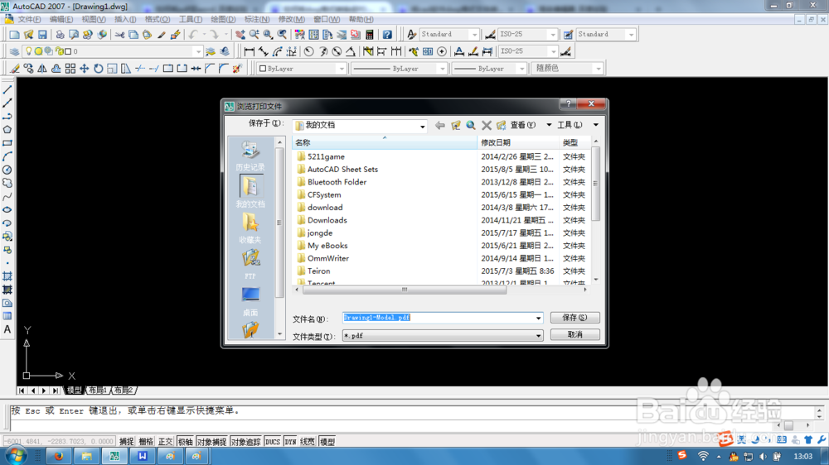This screenshot has width=829, height=465.
Task: Click the Help question mark toolbar icon
Action: [387, 34]
